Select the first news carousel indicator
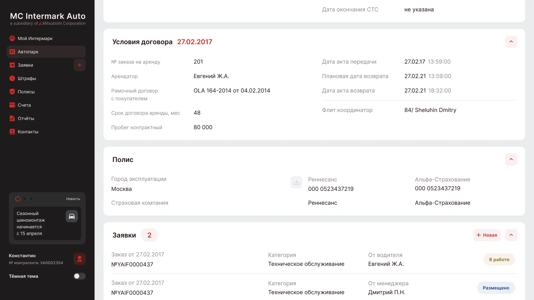534x300 pixels. (18, 199)
